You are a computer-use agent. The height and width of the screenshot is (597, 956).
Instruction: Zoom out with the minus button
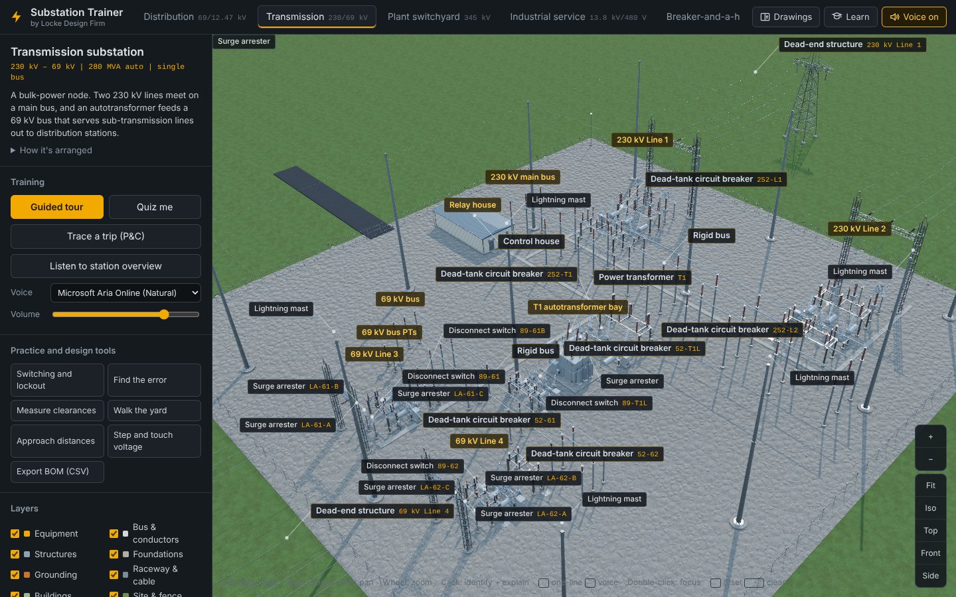coord(931,459)
